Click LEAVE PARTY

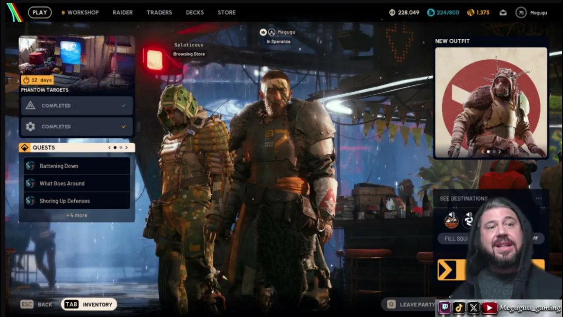click(417, 304)
